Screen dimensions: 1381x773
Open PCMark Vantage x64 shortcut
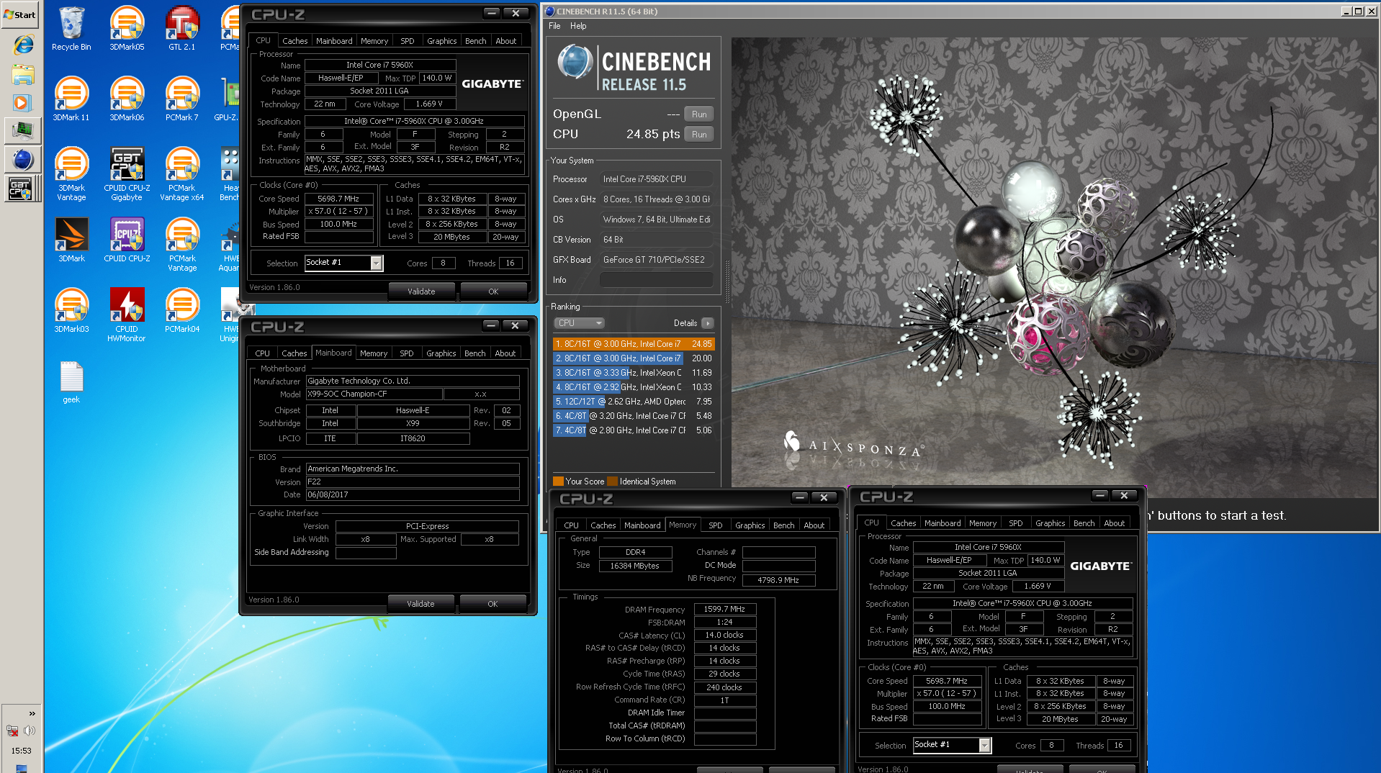pos(182,173)
